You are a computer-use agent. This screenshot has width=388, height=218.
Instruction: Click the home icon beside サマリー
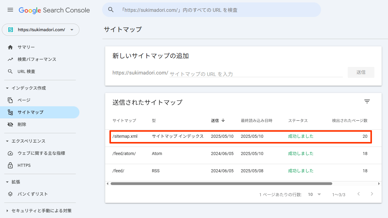click(10, 47)
